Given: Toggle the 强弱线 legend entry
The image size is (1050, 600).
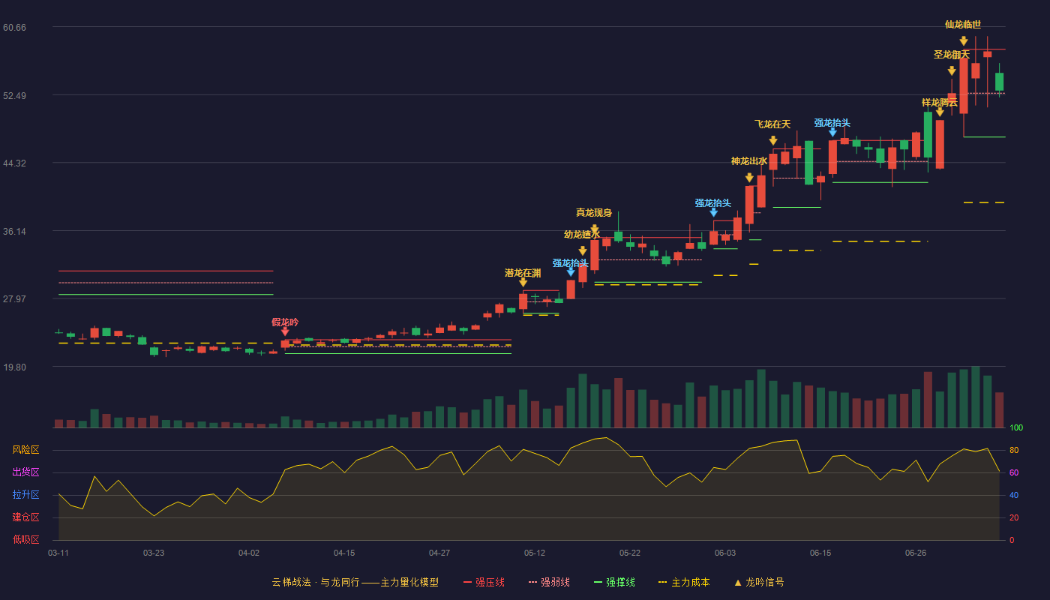Looking at the screenshot, I should 549,582.
